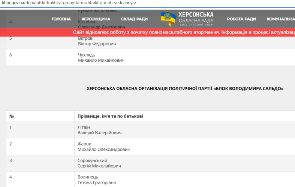
Task: Open the ГОЛОВНА menu item
Action: pos(61,19)
